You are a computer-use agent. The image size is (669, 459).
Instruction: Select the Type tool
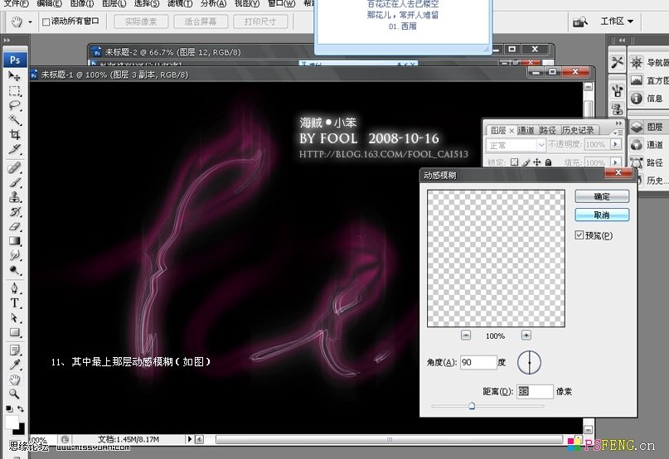(14, 303)
